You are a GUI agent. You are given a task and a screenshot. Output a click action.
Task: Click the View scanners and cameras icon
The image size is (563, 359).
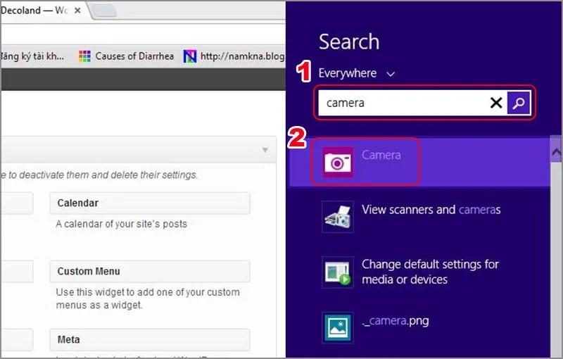pos(337,217)
